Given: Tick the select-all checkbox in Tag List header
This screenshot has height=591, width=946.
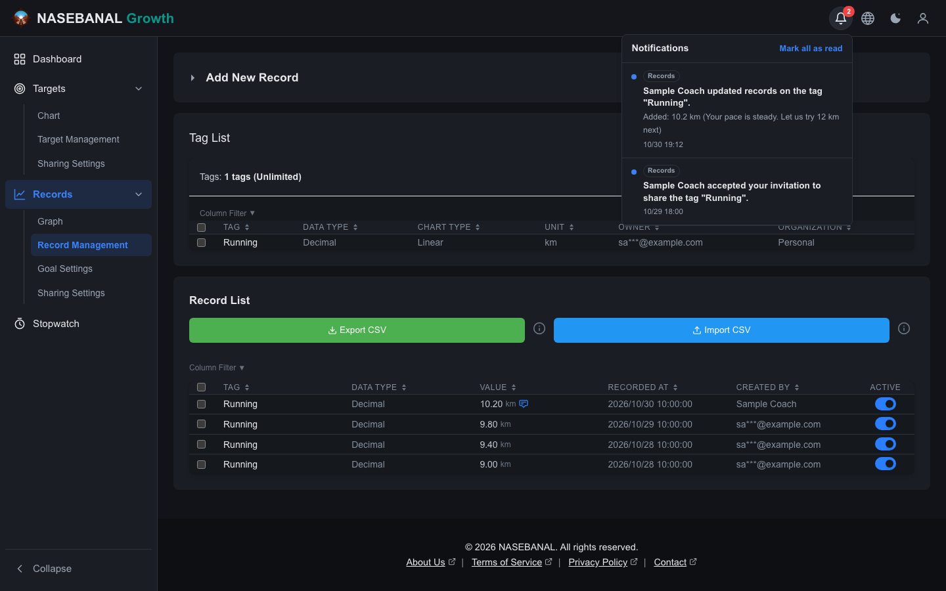Looking at the screenshot, I should point(202,227).
